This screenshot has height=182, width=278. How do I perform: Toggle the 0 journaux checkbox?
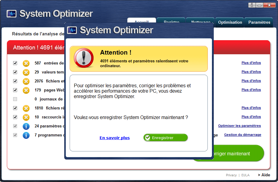15,99
